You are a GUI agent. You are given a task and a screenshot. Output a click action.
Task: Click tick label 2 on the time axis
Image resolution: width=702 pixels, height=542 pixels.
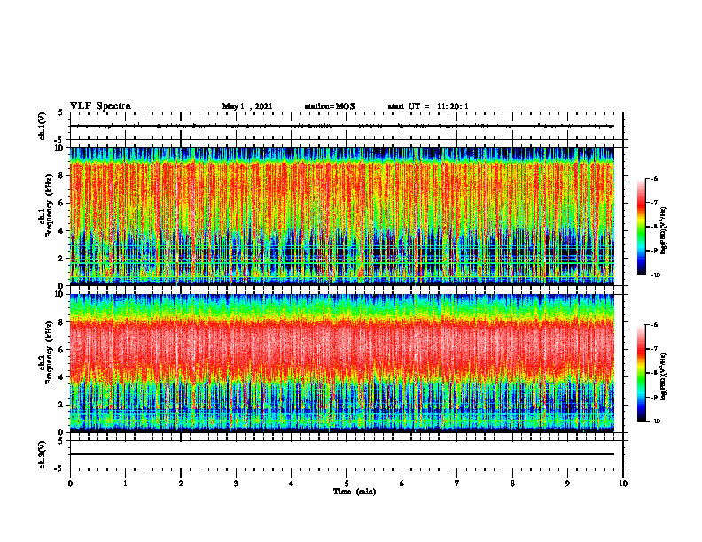tap(181, 484)
